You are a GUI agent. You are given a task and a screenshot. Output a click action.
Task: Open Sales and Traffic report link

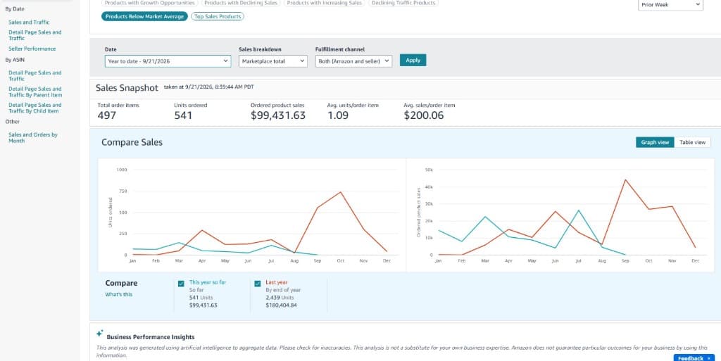pos(29,22)
